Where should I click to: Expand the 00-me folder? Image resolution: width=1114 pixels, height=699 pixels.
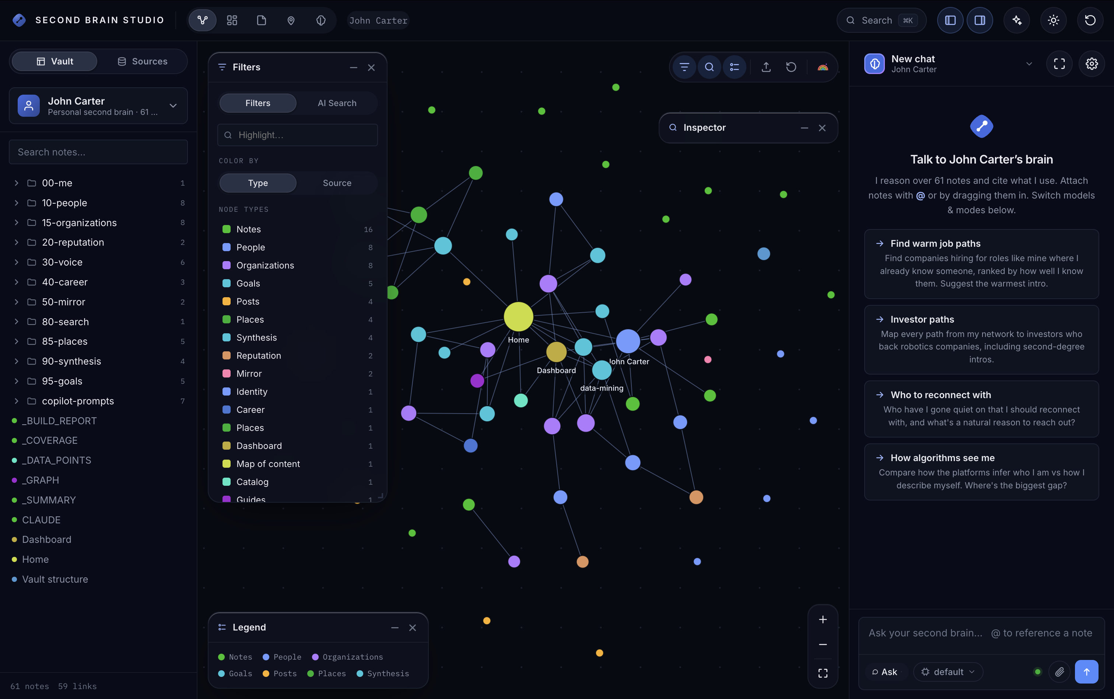(x=16, y=183)
